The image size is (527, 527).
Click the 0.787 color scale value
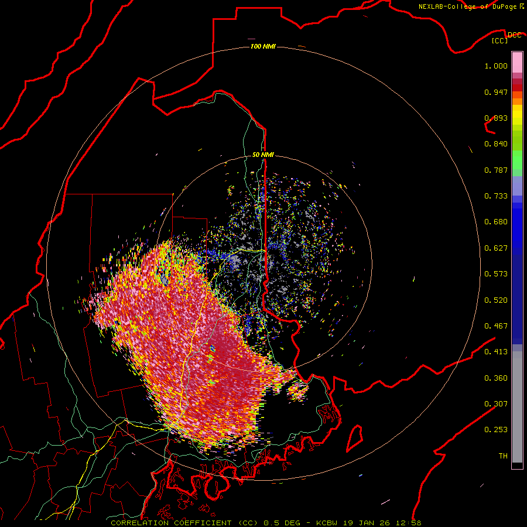click(496, 170)
